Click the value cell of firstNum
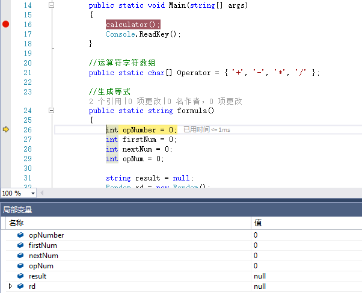This screenshot has width=362, height=293. [307, 245]
